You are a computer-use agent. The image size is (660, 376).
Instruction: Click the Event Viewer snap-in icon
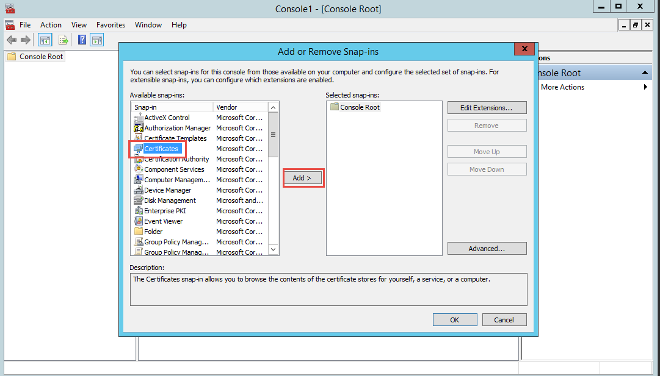click(x=139, y=221)
